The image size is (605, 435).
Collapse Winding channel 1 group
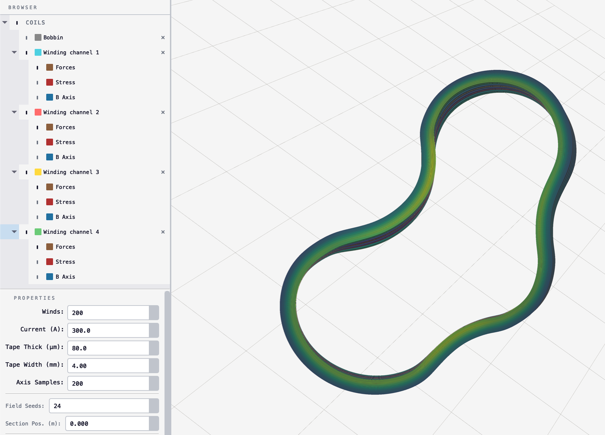(14, 52)
